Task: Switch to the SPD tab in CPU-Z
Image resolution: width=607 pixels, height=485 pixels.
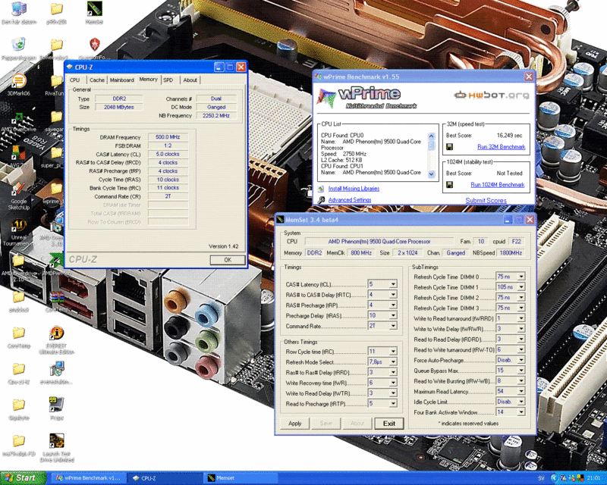Action: 168,80
